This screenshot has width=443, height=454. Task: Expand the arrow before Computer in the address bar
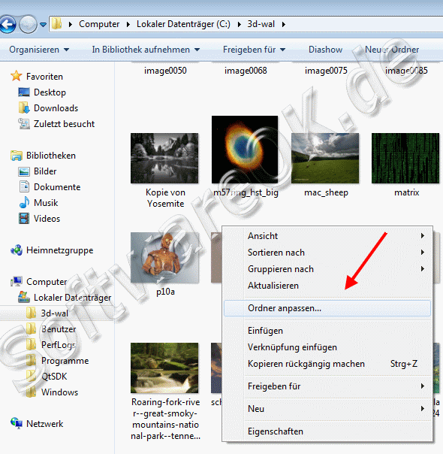(x=71, y=24)
